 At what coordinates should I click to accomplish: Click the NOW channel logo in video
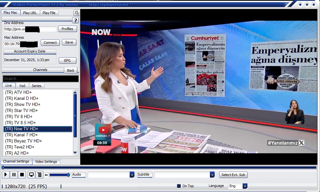click(x=101, y=32)
